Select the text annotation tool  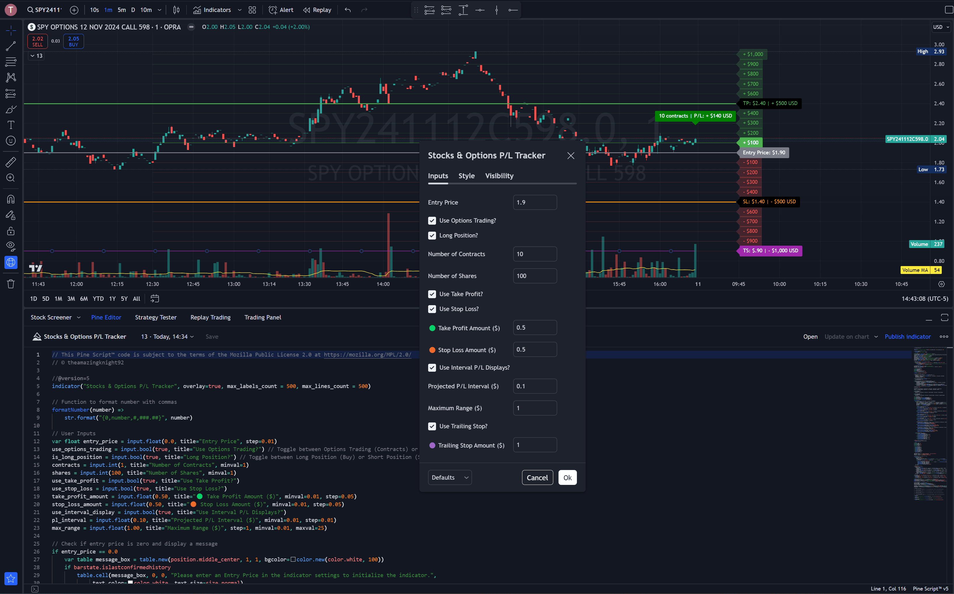pyautogui.click(x=10, y=125)
